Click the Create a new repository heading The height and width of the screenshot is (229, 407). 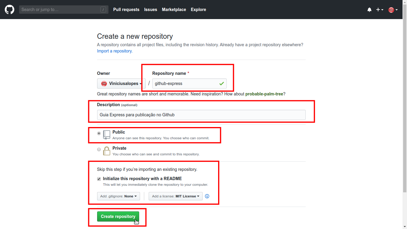[x=135, y=36]
